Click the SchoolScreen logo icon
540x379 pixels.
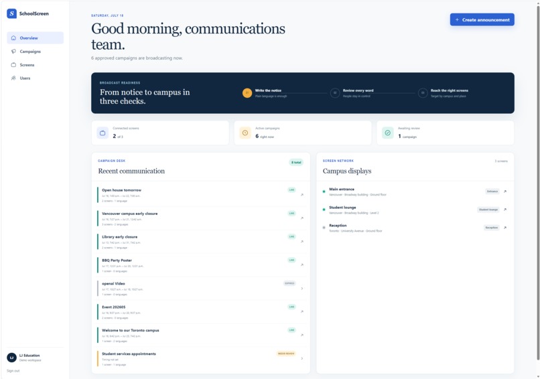pos(11,13)
